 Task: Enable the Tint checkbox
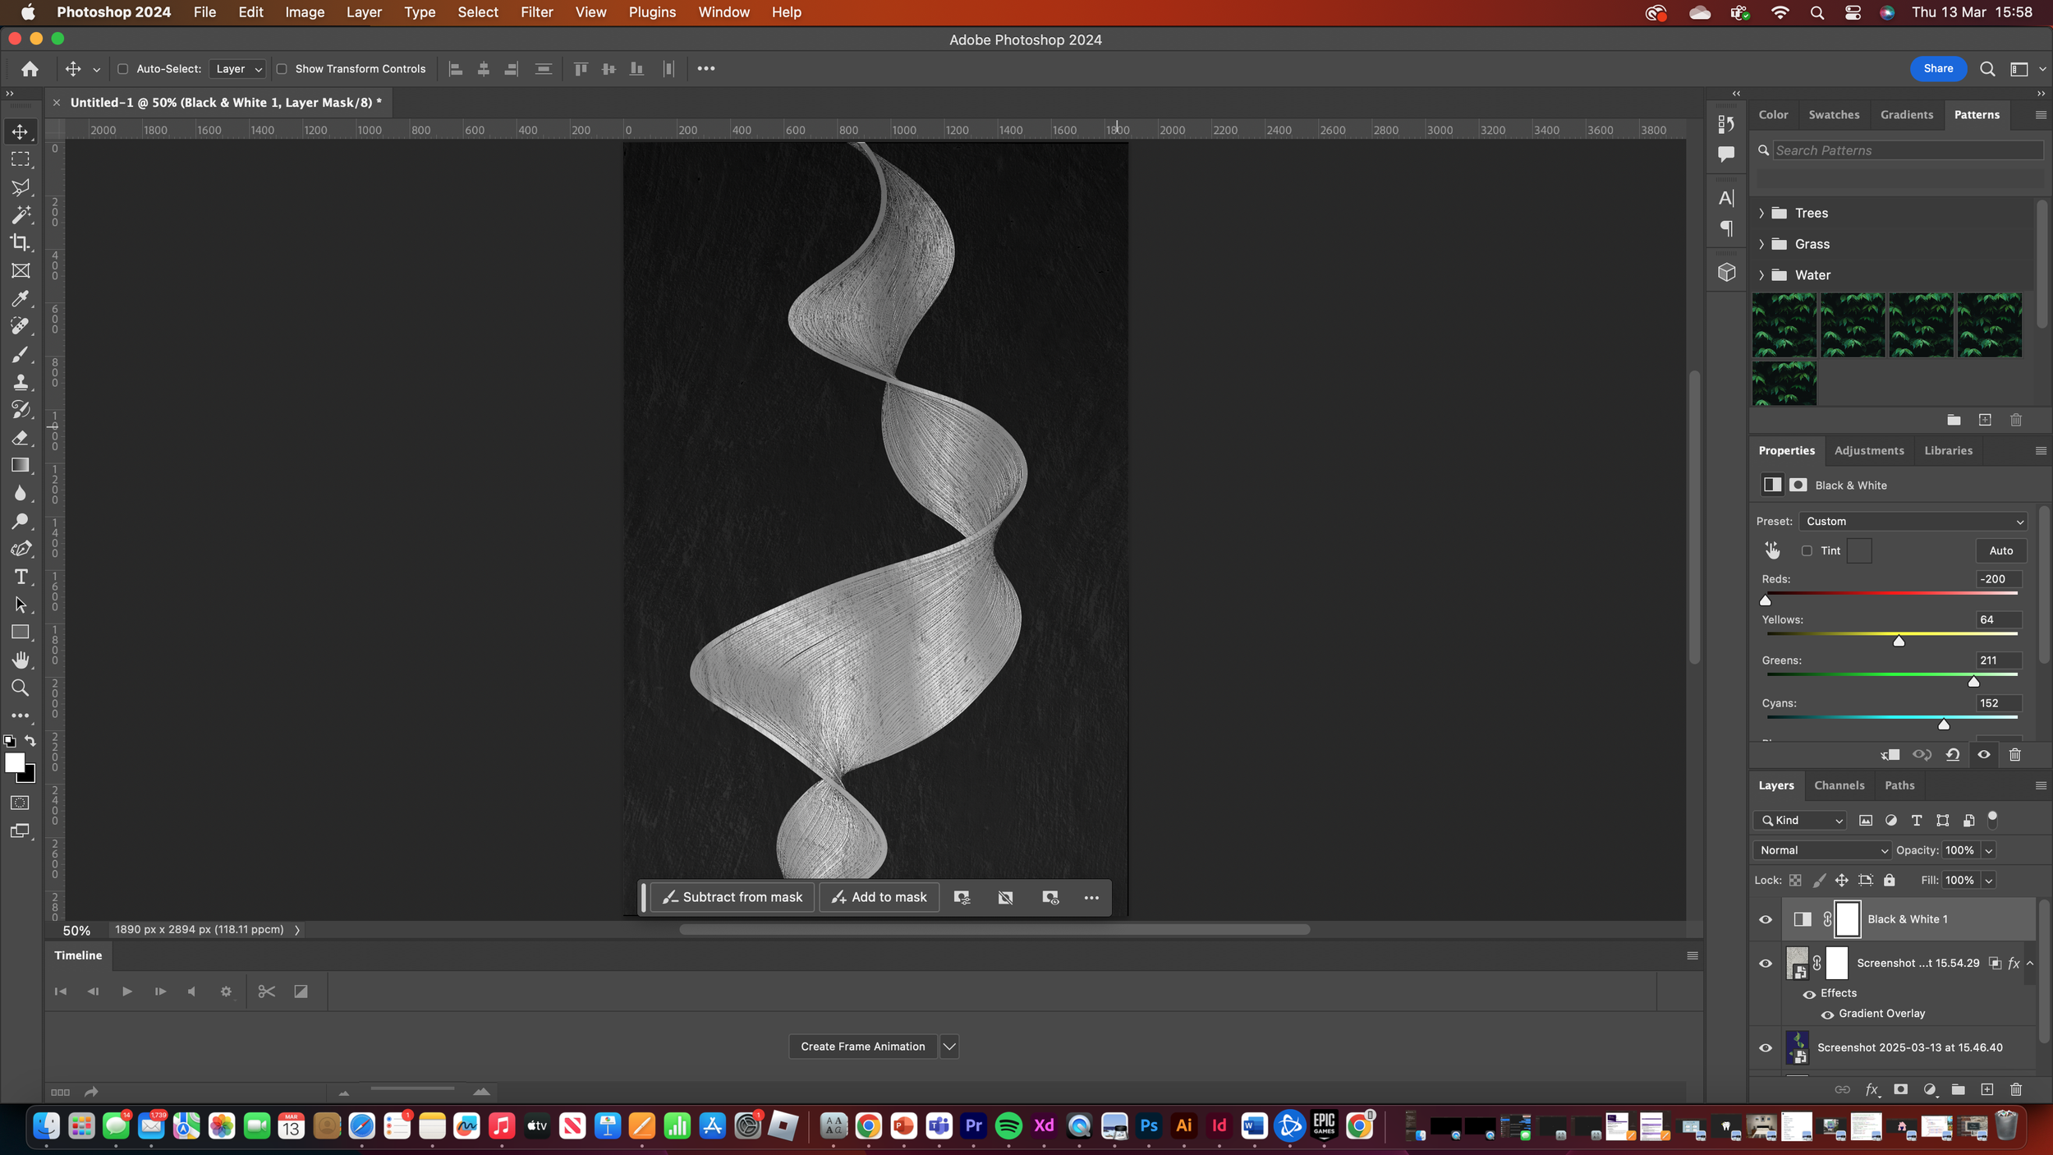pos(1807,551)
